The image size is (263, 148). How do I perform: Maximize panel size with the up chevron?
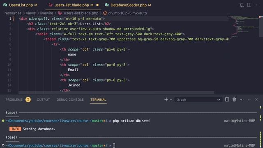pos(249,99)
